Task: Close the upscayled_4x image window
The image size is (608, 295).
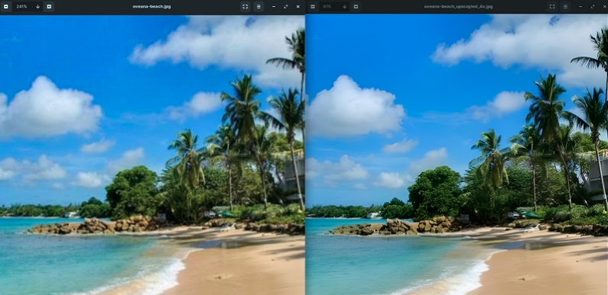Action: click(604, 7)
